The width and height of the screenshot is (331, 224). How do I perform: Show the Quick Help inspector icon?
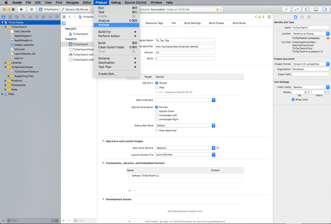click(x=309, y=17)
